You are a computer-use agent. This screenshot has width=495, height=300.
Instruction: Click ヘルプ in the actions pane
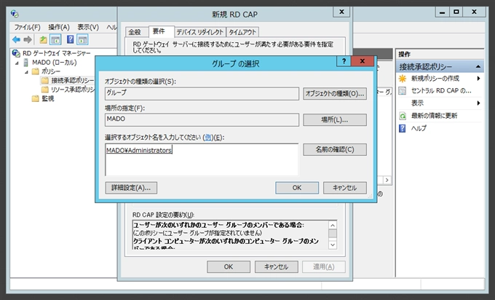click(419, 128)
